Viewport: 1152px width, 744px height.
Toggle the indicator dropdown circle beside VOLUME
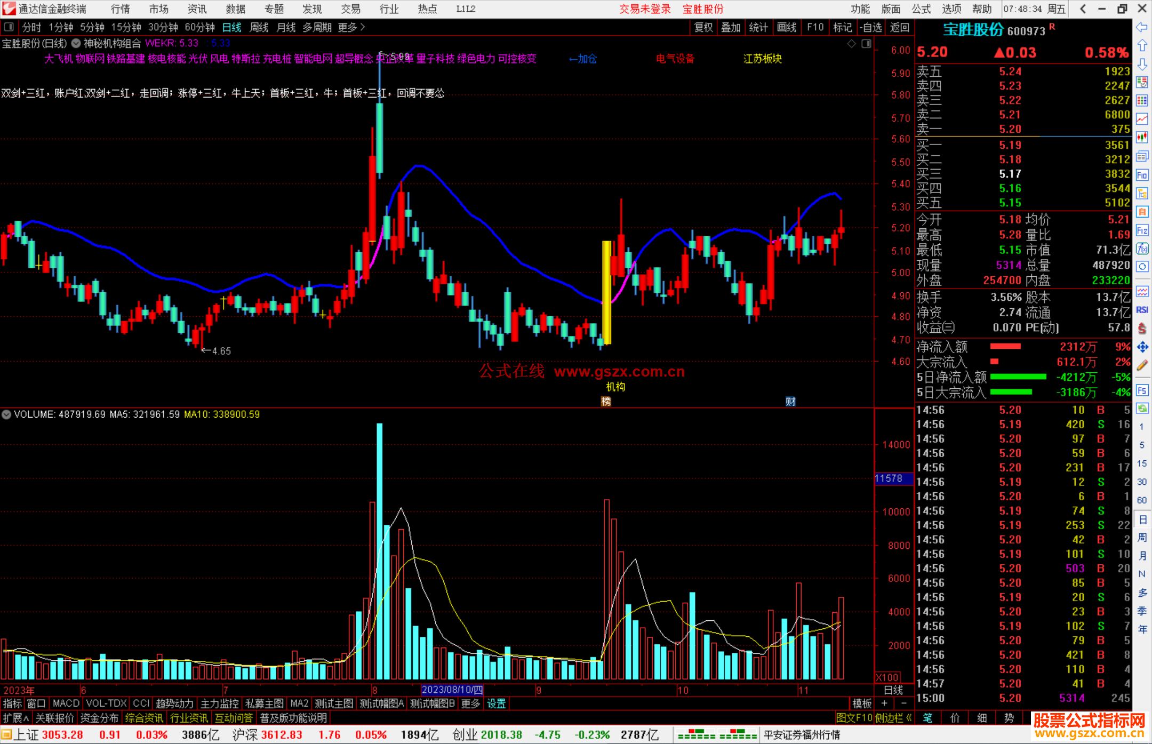pyautogui.click(x=6, y=414)
